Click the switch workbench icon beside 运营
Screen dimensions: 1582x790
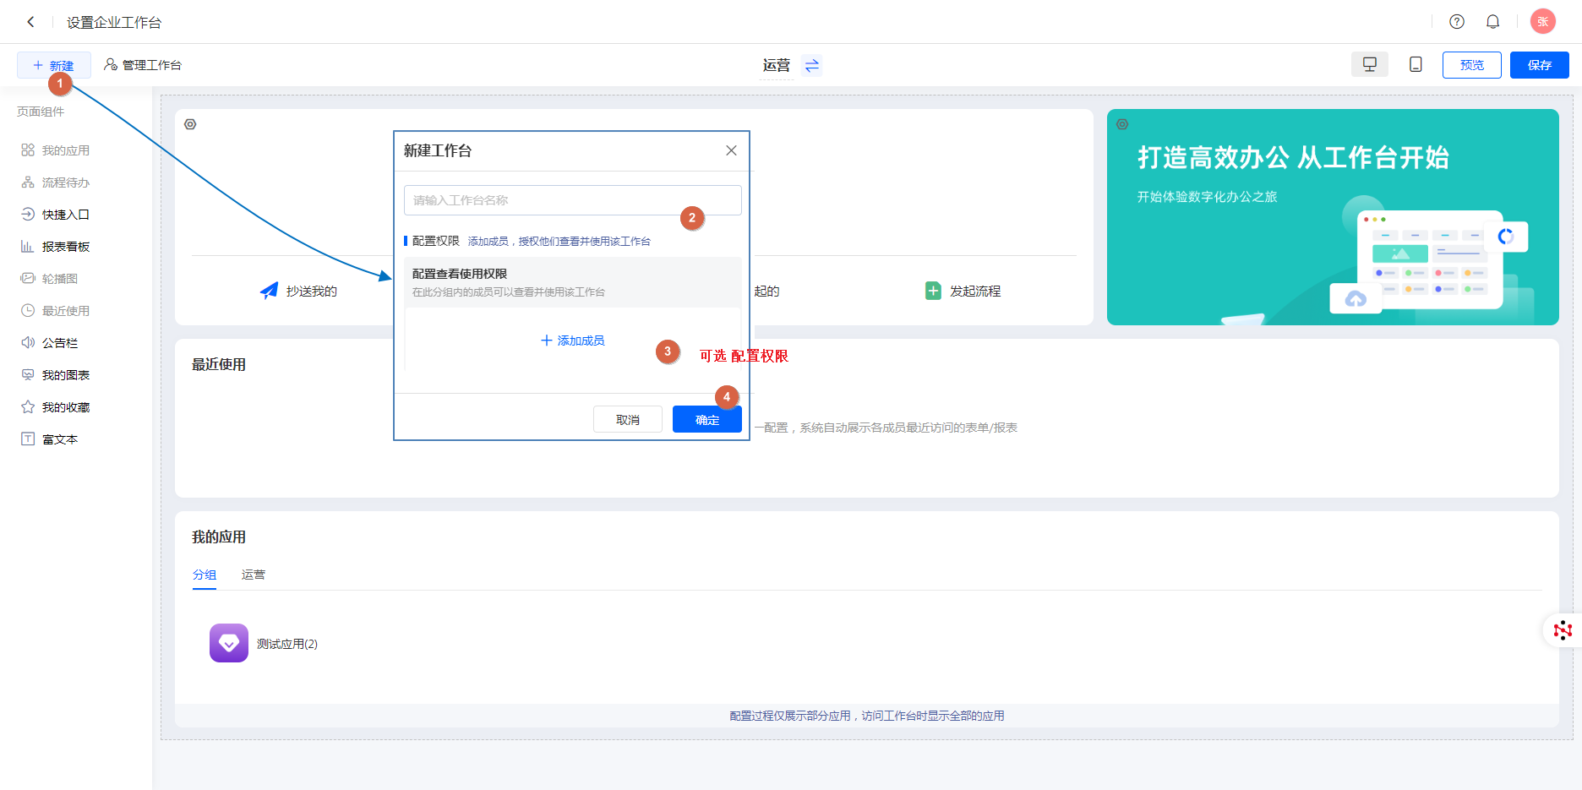[812, 66]
